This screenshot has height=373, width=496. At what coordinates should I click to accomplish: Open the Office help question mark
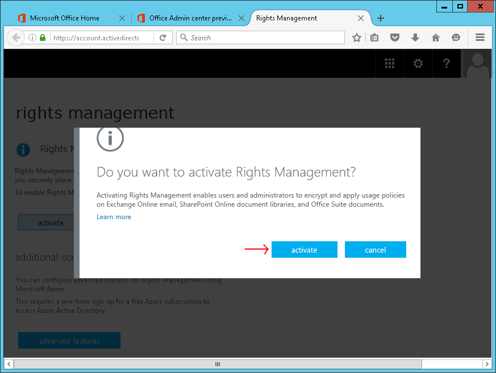(x=447, y=63)
